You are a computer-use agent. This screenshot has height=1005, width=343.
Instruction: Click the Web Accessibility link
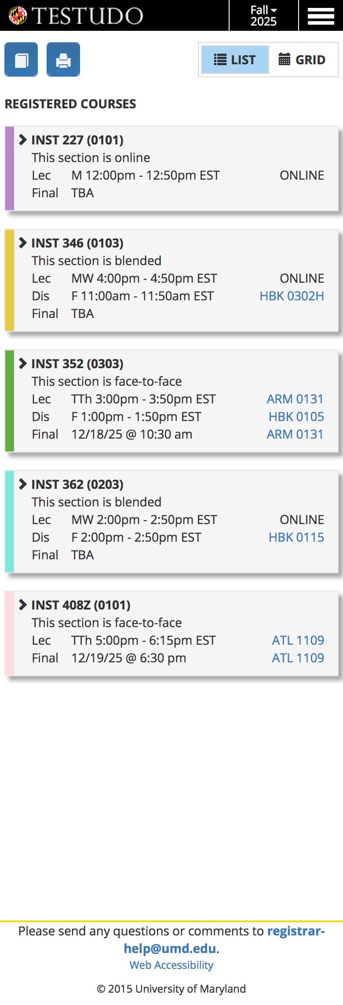click(171, 964)
